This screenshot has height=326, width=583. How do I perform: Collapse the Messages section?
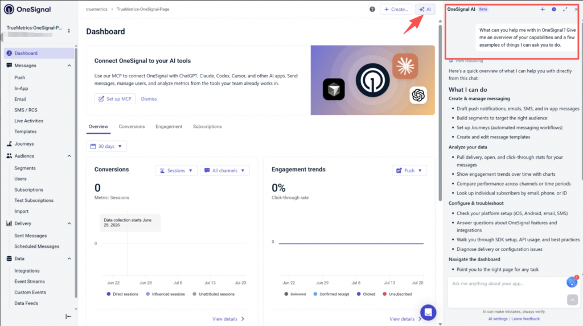pyautogui.click(x=69, y=65)
